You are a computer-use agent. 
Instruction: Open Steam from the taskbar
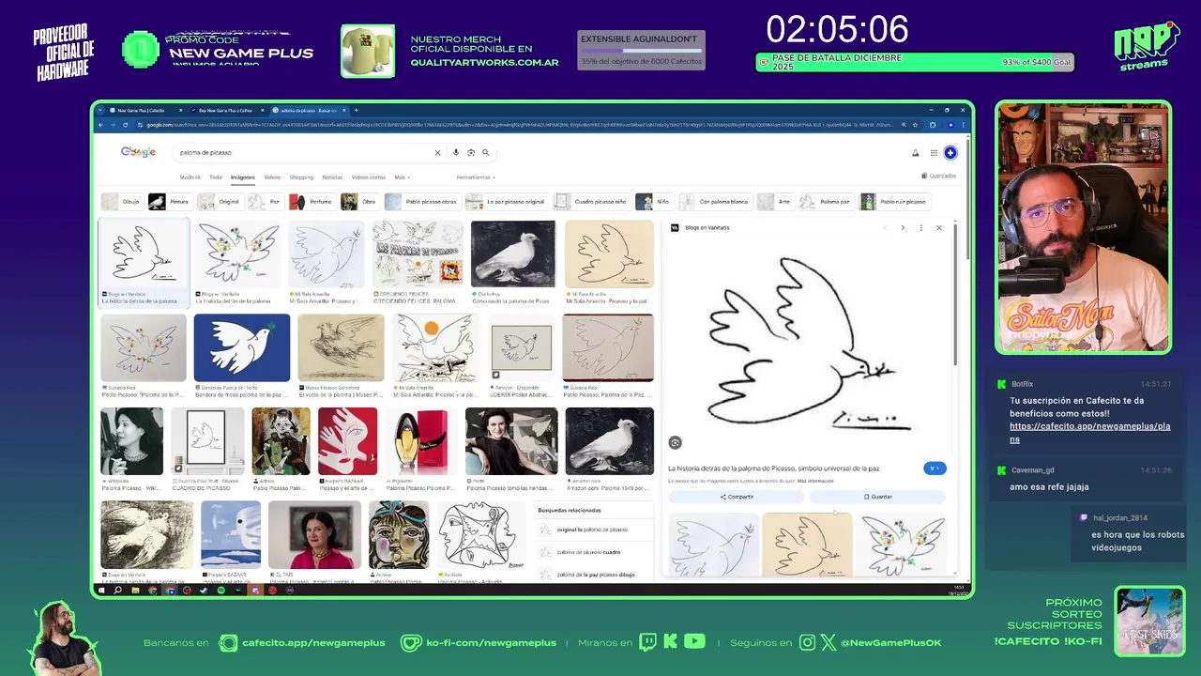(x=205, y=591)
